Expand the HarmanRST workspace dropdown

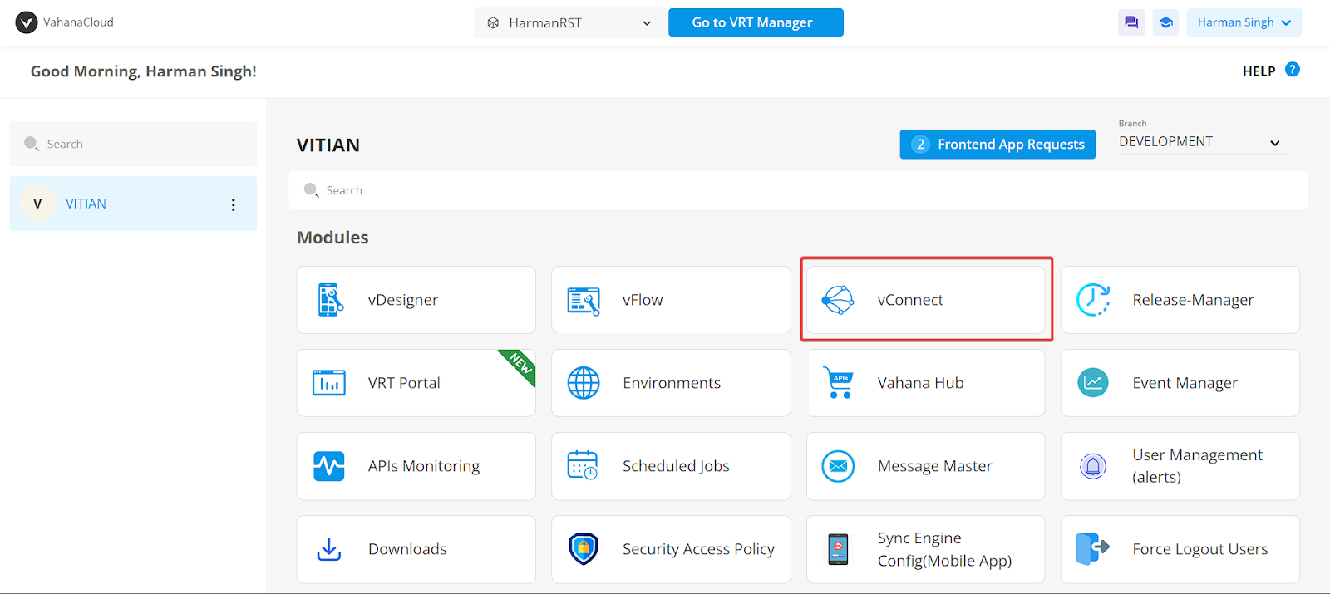(x=569, y=23)
